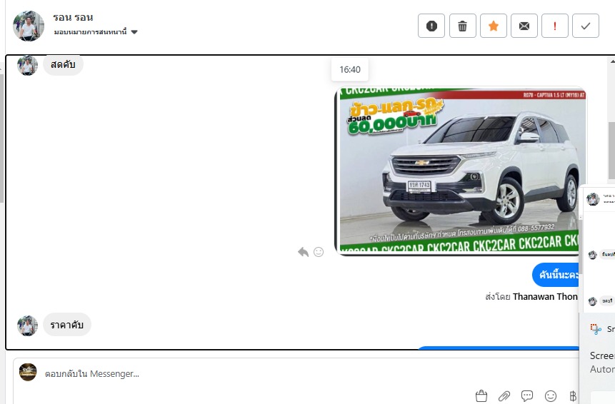Click the message bubble ราคาคับ
Image resolution: width=615 pixels, height=404 pixels.
point(66,325)
